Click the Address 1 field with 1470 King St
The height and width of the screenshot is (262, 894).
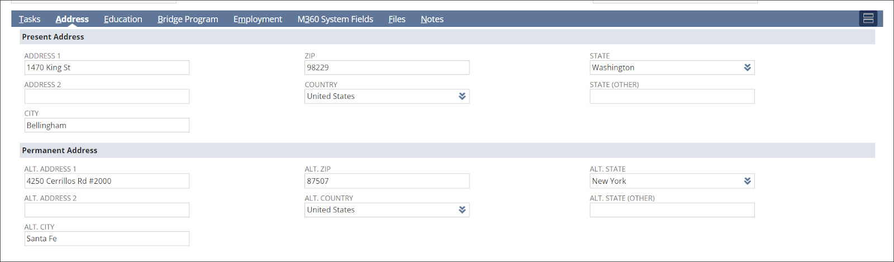(x=107, y=68)
